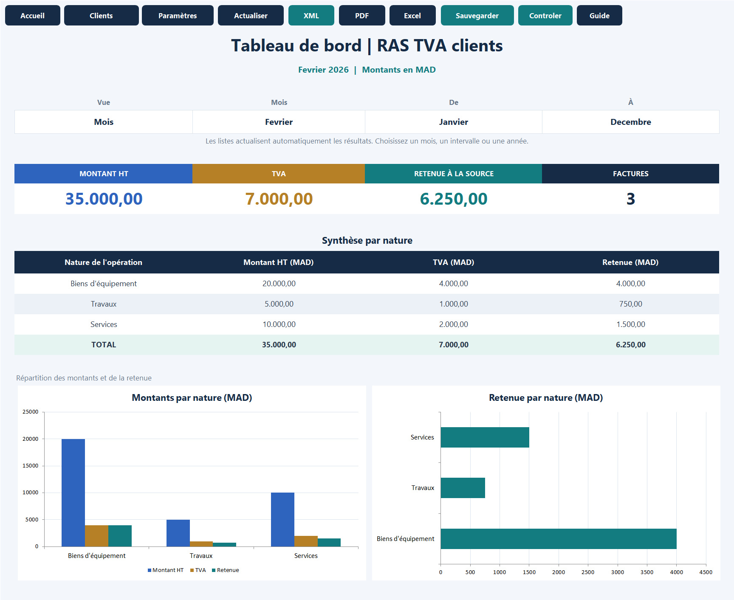This screenshot has height=600, width=734.
Task: Click the Retenue legend swatch
Action: 214,570
